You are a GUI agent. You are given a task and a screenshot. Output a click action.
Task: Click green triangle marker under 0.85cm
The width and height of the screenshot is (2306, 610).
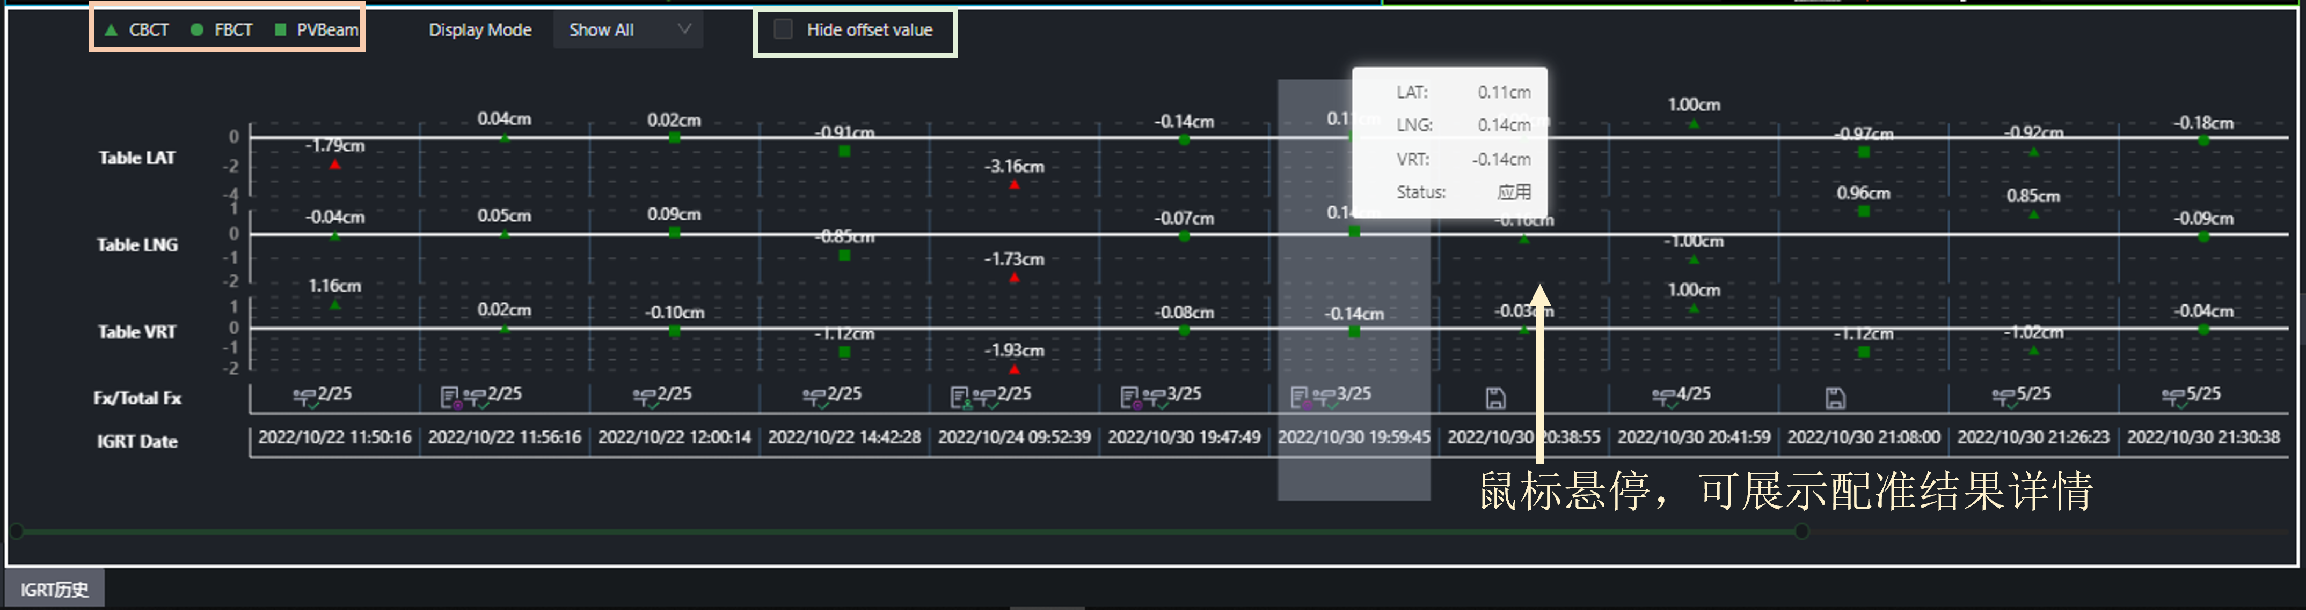2034,214
